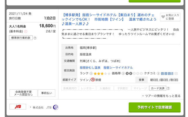The height and width of the screenshot is (117, 188).
Task: Open 指宿砂むし温泉 指宿シーサイドホテル hotel link
Action: click(106, 68)
